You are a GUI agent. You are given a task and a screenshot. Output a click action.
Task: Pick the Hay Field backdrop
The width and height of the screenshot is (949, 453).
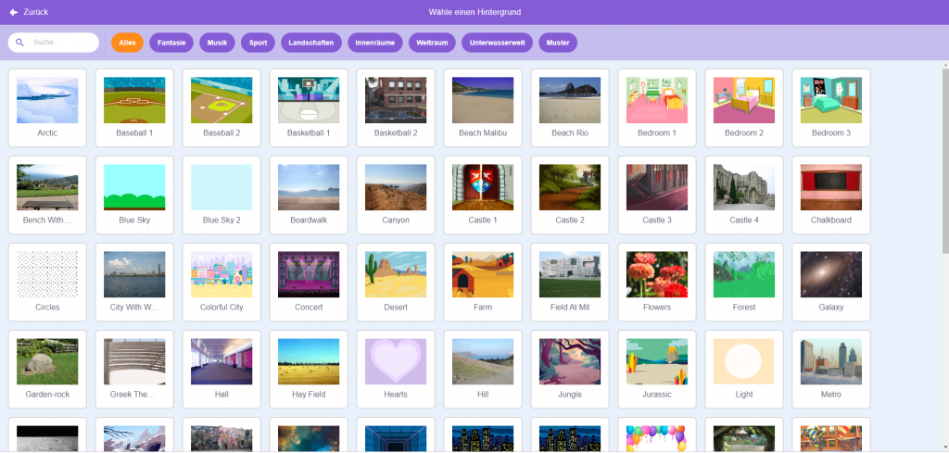pos(309,369)
